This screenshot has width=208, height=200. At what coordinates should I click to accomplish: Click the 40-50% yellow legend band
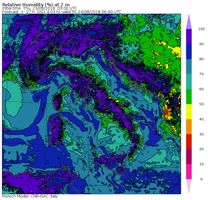[189, 112]
